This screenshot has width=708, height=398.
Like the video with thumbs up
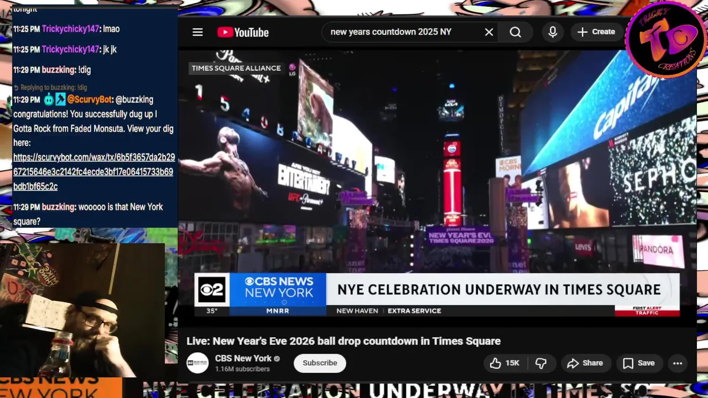496,363
